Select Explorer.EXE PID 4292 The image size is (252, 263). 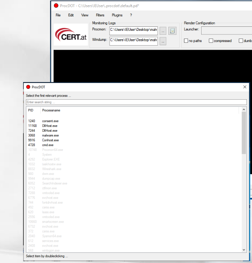click(x=134, y=159)
